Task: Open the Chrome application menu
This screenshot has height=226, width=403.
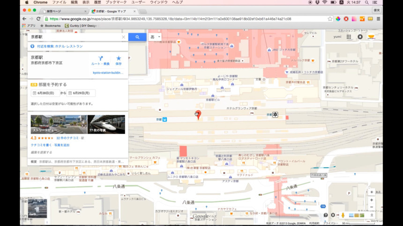Action: 40,2
